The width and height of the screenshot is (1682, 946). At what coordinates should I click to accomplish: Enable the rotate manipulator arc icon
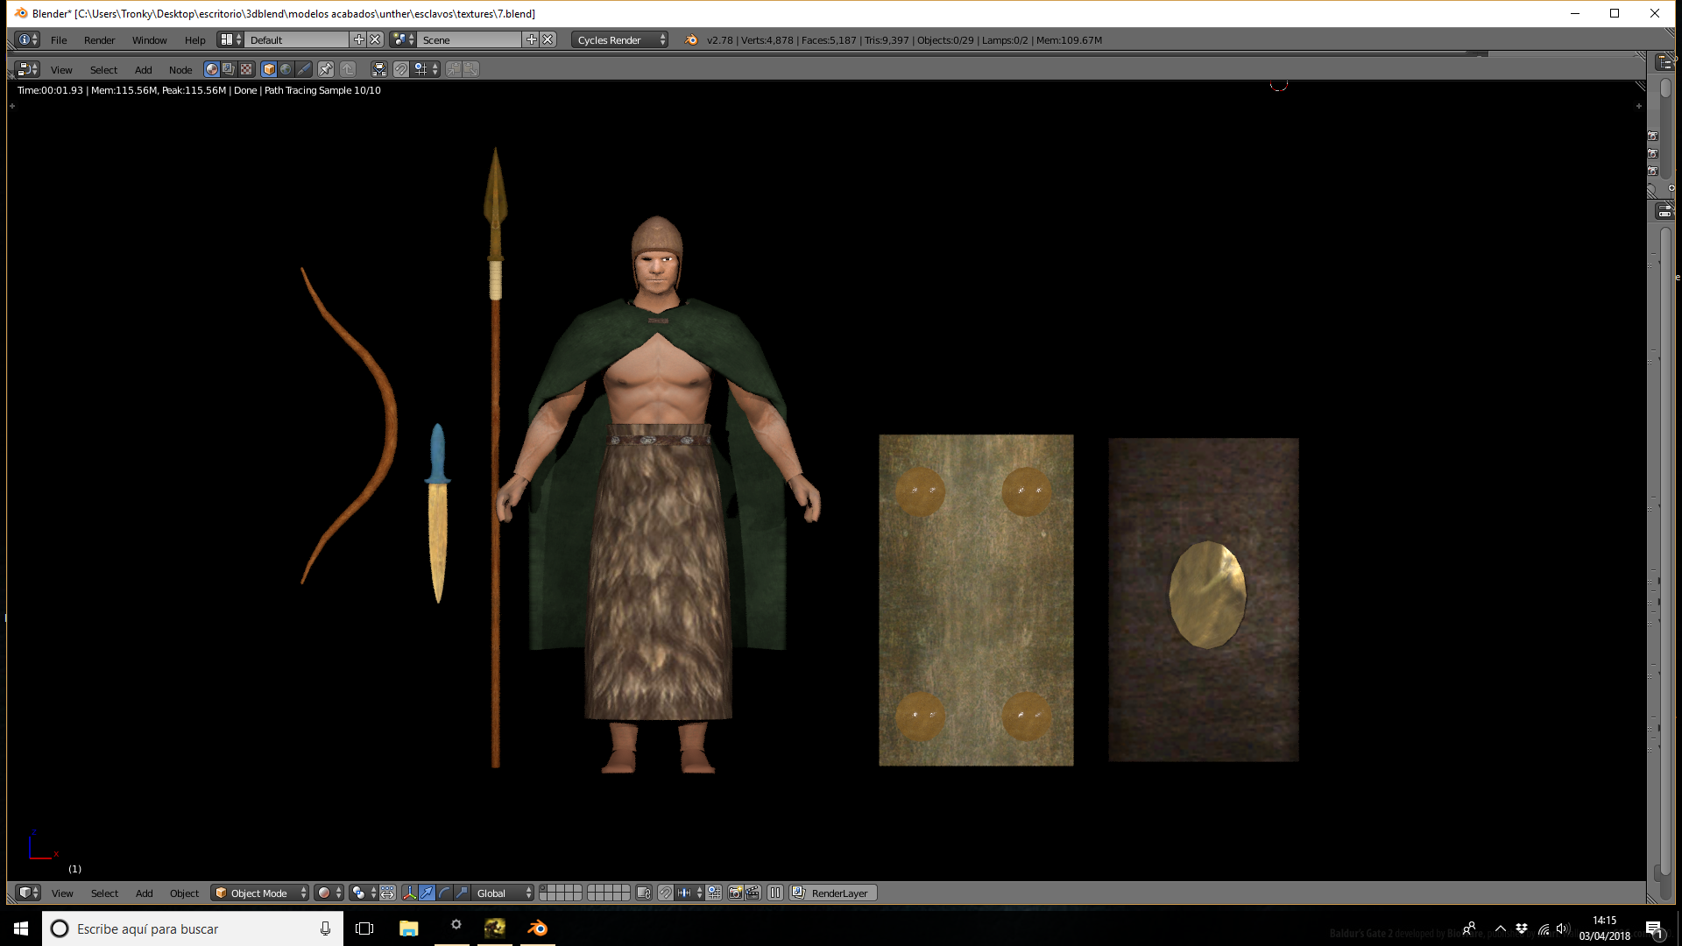444,893
